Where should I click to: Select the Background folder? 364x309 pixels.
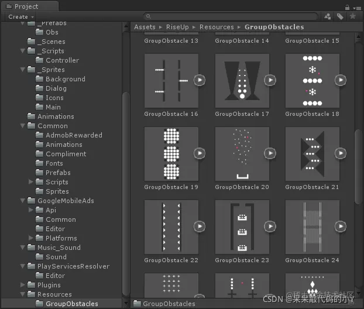click(x=60, y=79)
